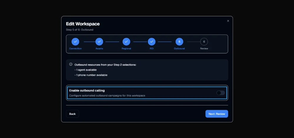Select the Assets step checkmark circle
The image size is (294, 138).
[99, 42]
